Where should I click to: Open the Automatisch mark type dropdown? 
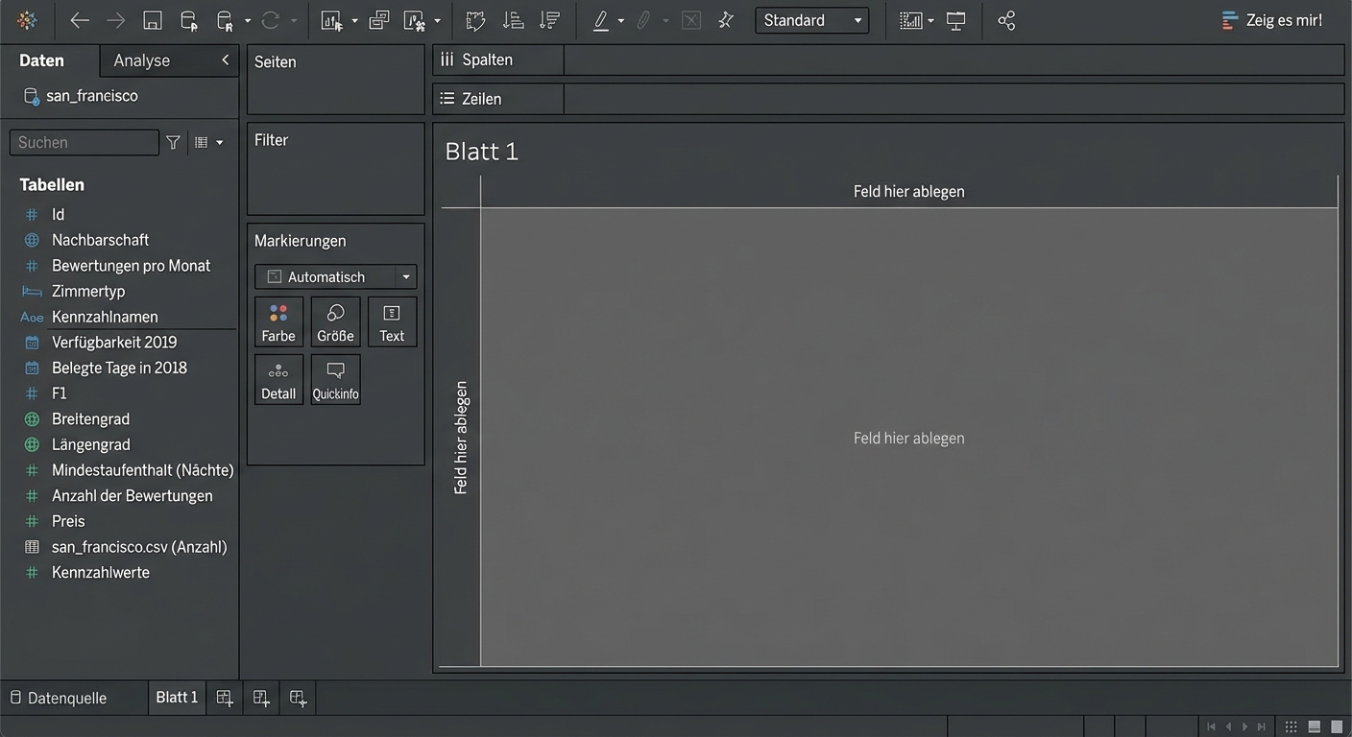click(x=335, y=277)
